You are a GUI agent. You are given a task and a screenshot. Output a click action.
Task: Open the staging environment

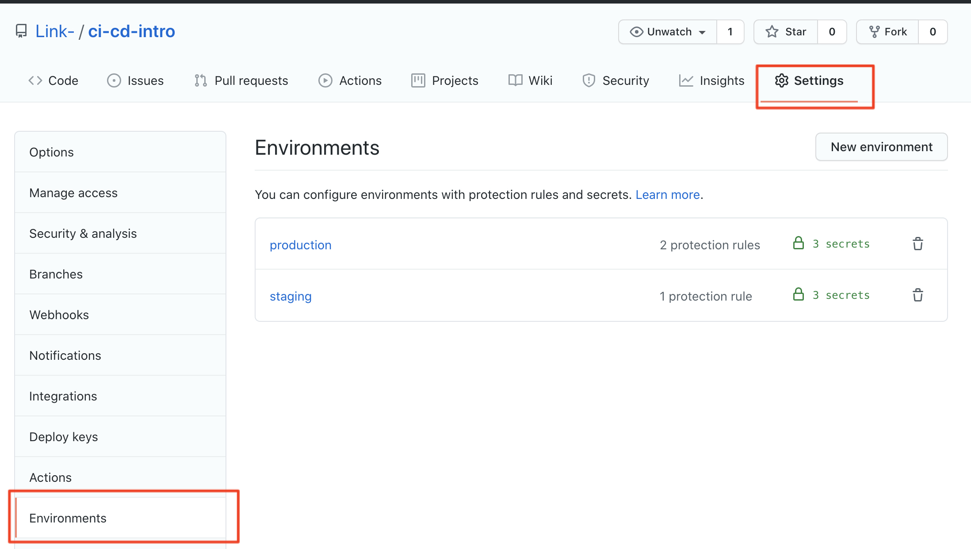click(291, 296)
